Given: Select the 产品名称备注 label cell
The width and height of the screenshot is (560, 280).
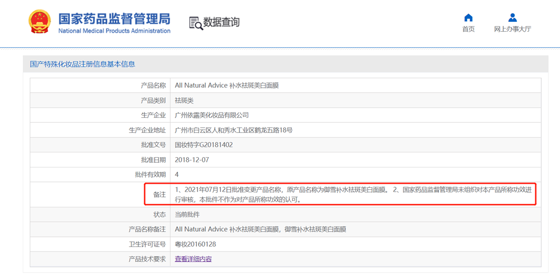Looking at the screenshot, I should click(x=100, y=229).
